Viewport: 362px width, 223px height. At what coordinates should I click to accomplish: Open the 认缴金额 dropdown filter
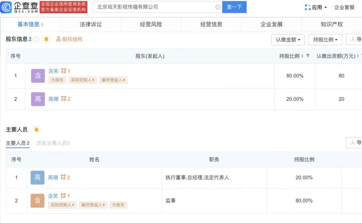coord(288,39)
